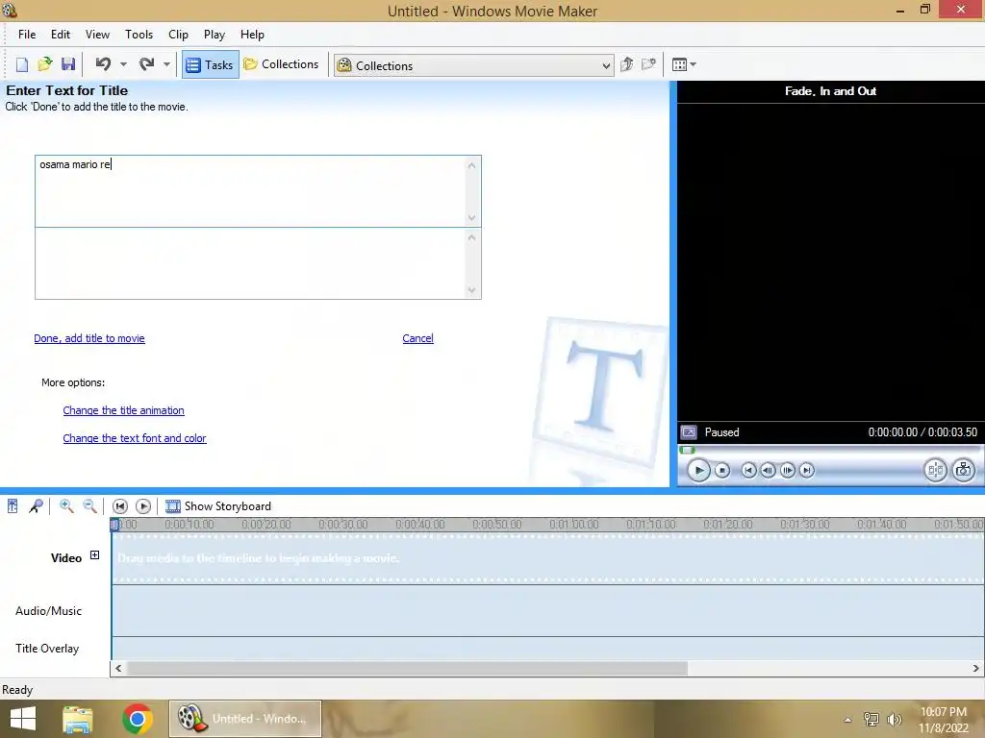Click the Audio/Music track area

click(547, 610)
